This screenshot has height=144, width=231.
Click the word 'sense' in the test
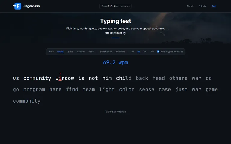(x=146, y=90)
